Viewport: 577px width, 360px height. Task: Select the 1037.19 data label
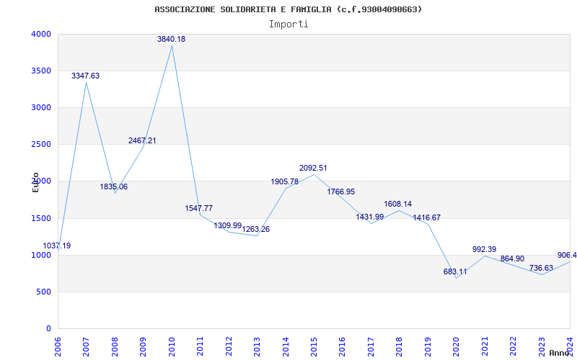click(57, 246)
